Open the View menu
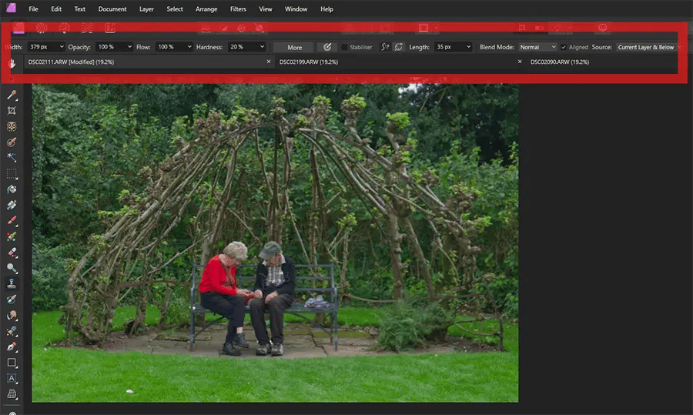 [x=265, y=8]
